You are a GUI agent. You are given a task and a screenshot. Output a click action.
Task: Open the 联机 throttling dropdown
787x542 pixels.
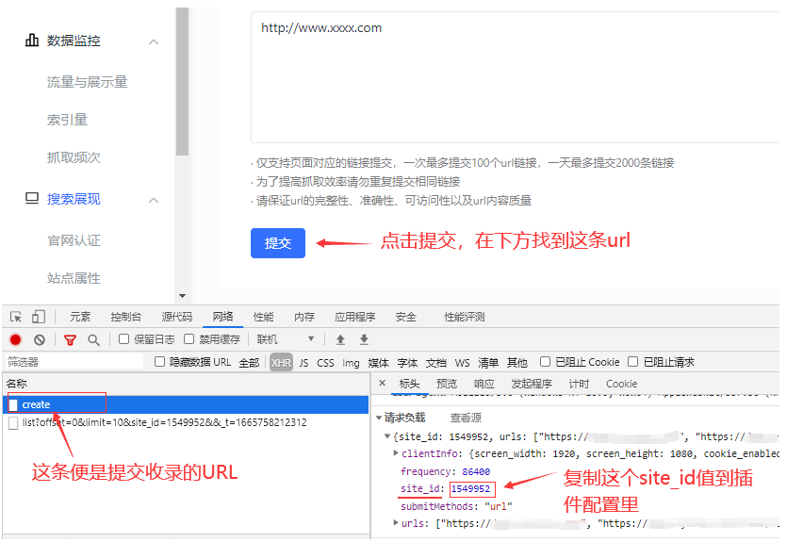coord(285,339)
